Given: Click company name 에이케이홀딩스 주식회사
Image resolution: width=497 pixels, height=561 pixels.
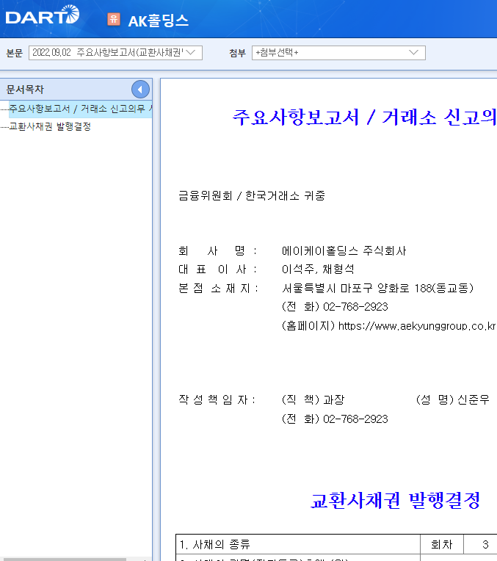Looking at the screenshot, I should 344,251.
